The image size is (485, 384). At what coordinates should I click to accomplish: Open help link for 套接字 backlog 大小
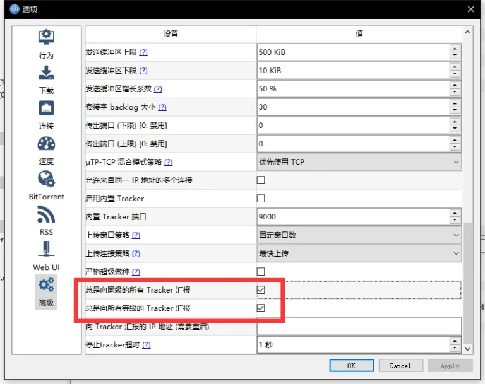tap(162, 107)
